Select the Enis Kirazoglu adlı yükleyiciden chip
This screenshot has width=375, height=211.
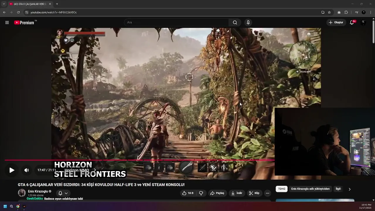(x=310, y=189)
